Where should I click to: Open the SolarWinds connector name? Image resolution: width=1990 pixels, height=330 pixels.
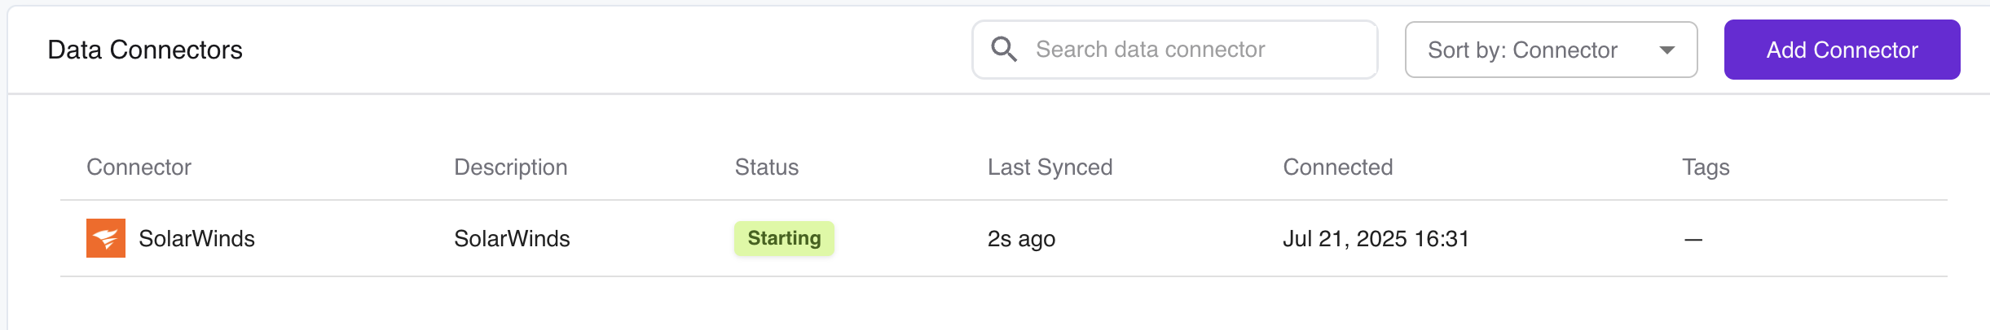[196, 239]
